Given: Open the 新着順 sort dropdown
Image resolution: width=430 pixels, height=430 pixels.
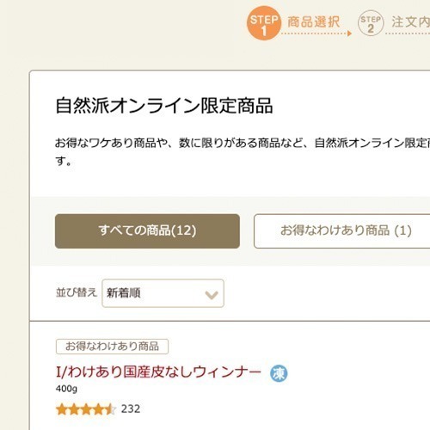Looking at the screenshot, I should tap(163, 293).
